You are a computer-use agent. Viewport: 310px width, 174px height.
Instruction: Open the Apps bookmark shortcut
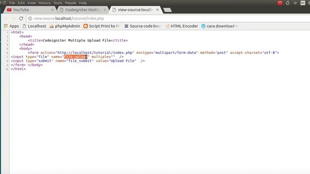[x=11, y=26]
